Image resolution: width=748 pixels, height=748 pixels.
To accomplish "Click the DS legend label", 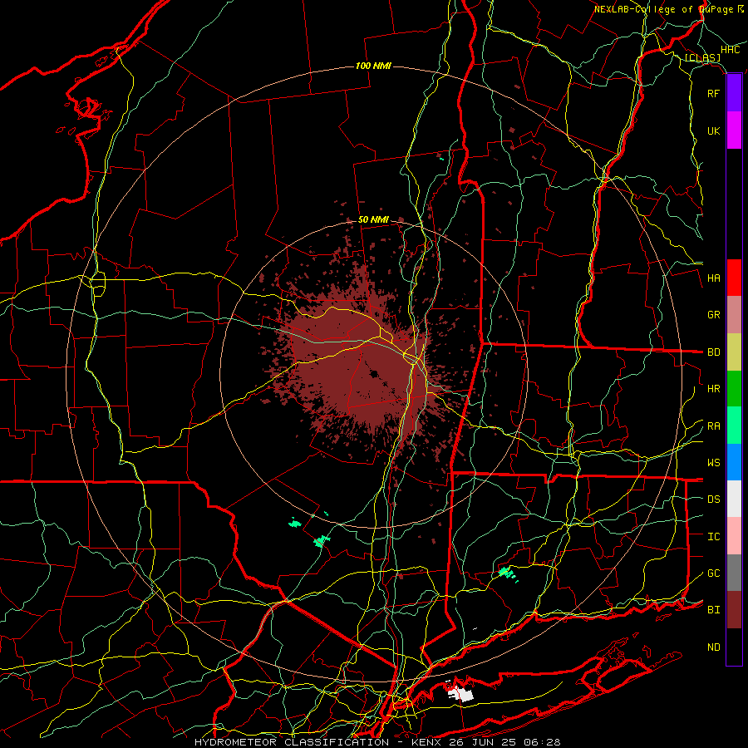I will click(713, 499).
